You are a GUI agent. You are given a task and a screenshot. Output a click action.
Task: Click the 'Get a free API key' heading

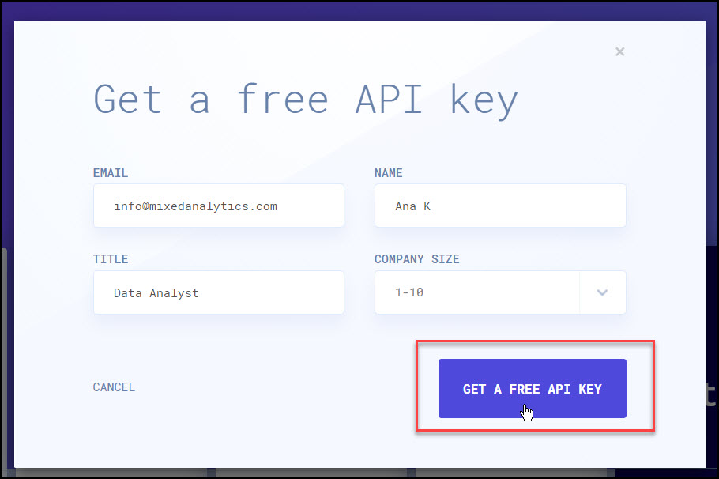pos(306,101)
